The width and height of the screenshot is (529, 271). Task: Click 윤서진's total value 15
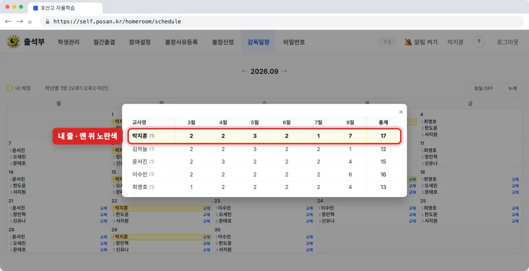(x=384, y=162)
